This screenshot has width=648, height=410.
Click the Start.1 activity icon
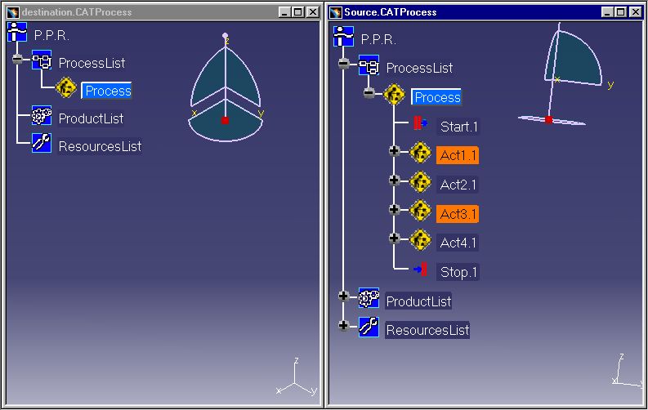point(420,125)
